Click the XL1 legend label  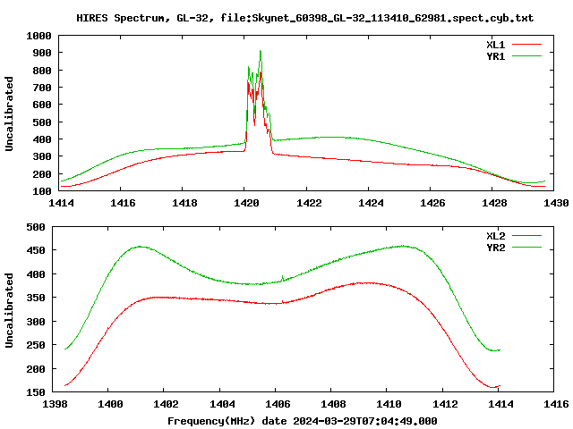pos(495,45)
